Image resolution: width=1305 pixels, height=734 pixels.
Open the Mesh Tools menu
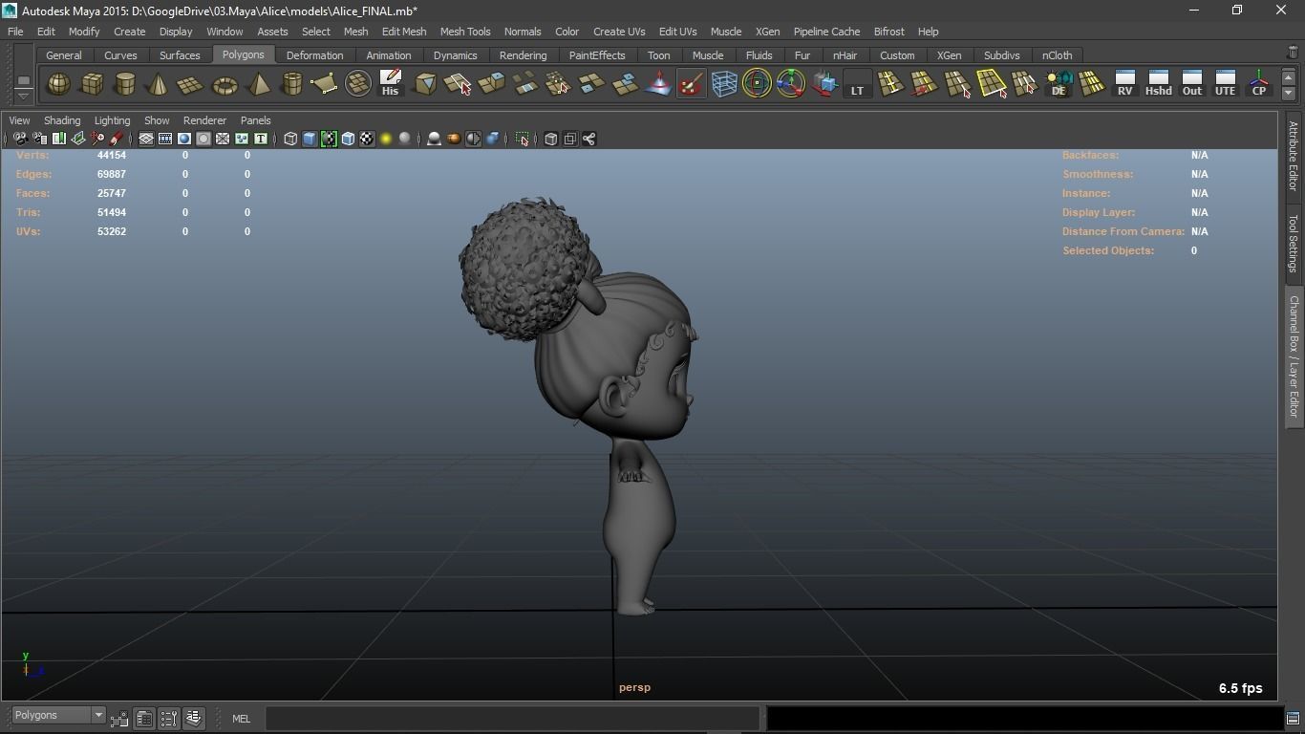[x=465, y=32]
